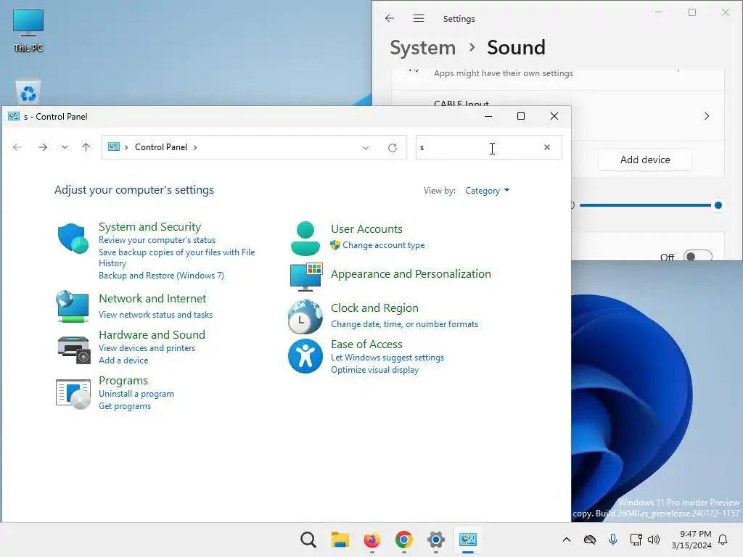Open the View by Category dropdown
743x557 pixels.
(487, 191)
